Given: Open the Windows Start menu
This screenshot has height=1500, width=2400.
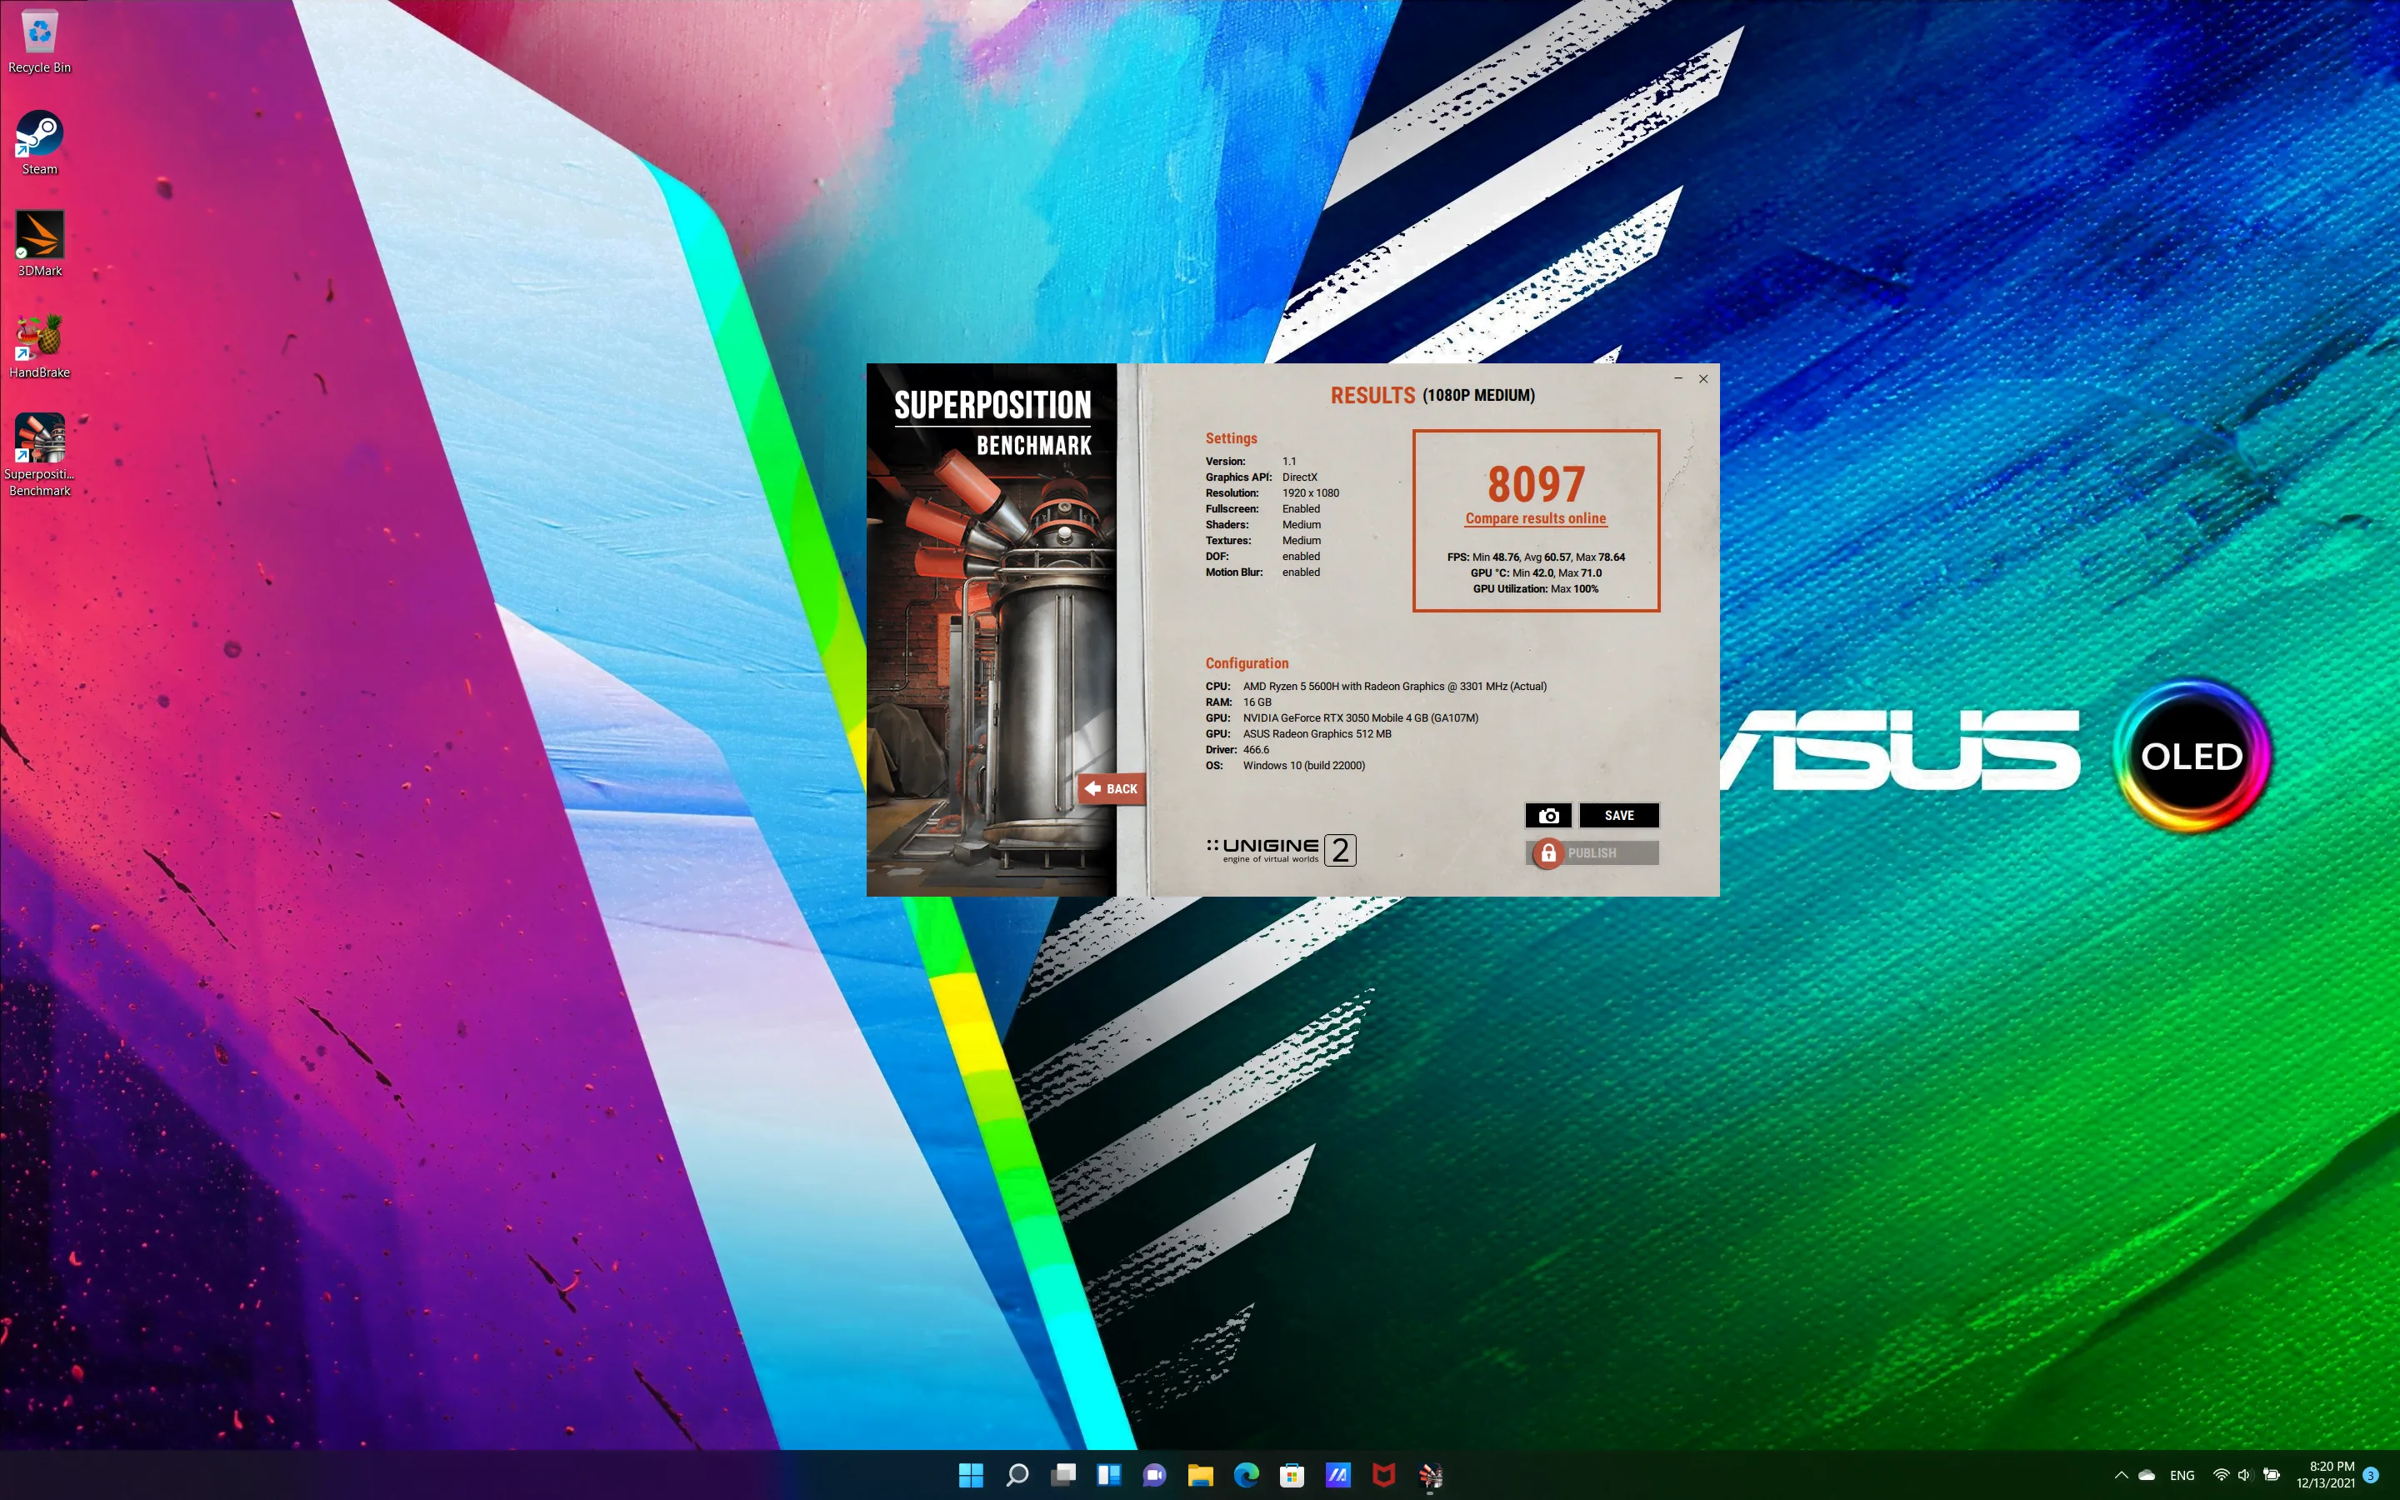Looking at the screenshot, I should click(971, 1475).
